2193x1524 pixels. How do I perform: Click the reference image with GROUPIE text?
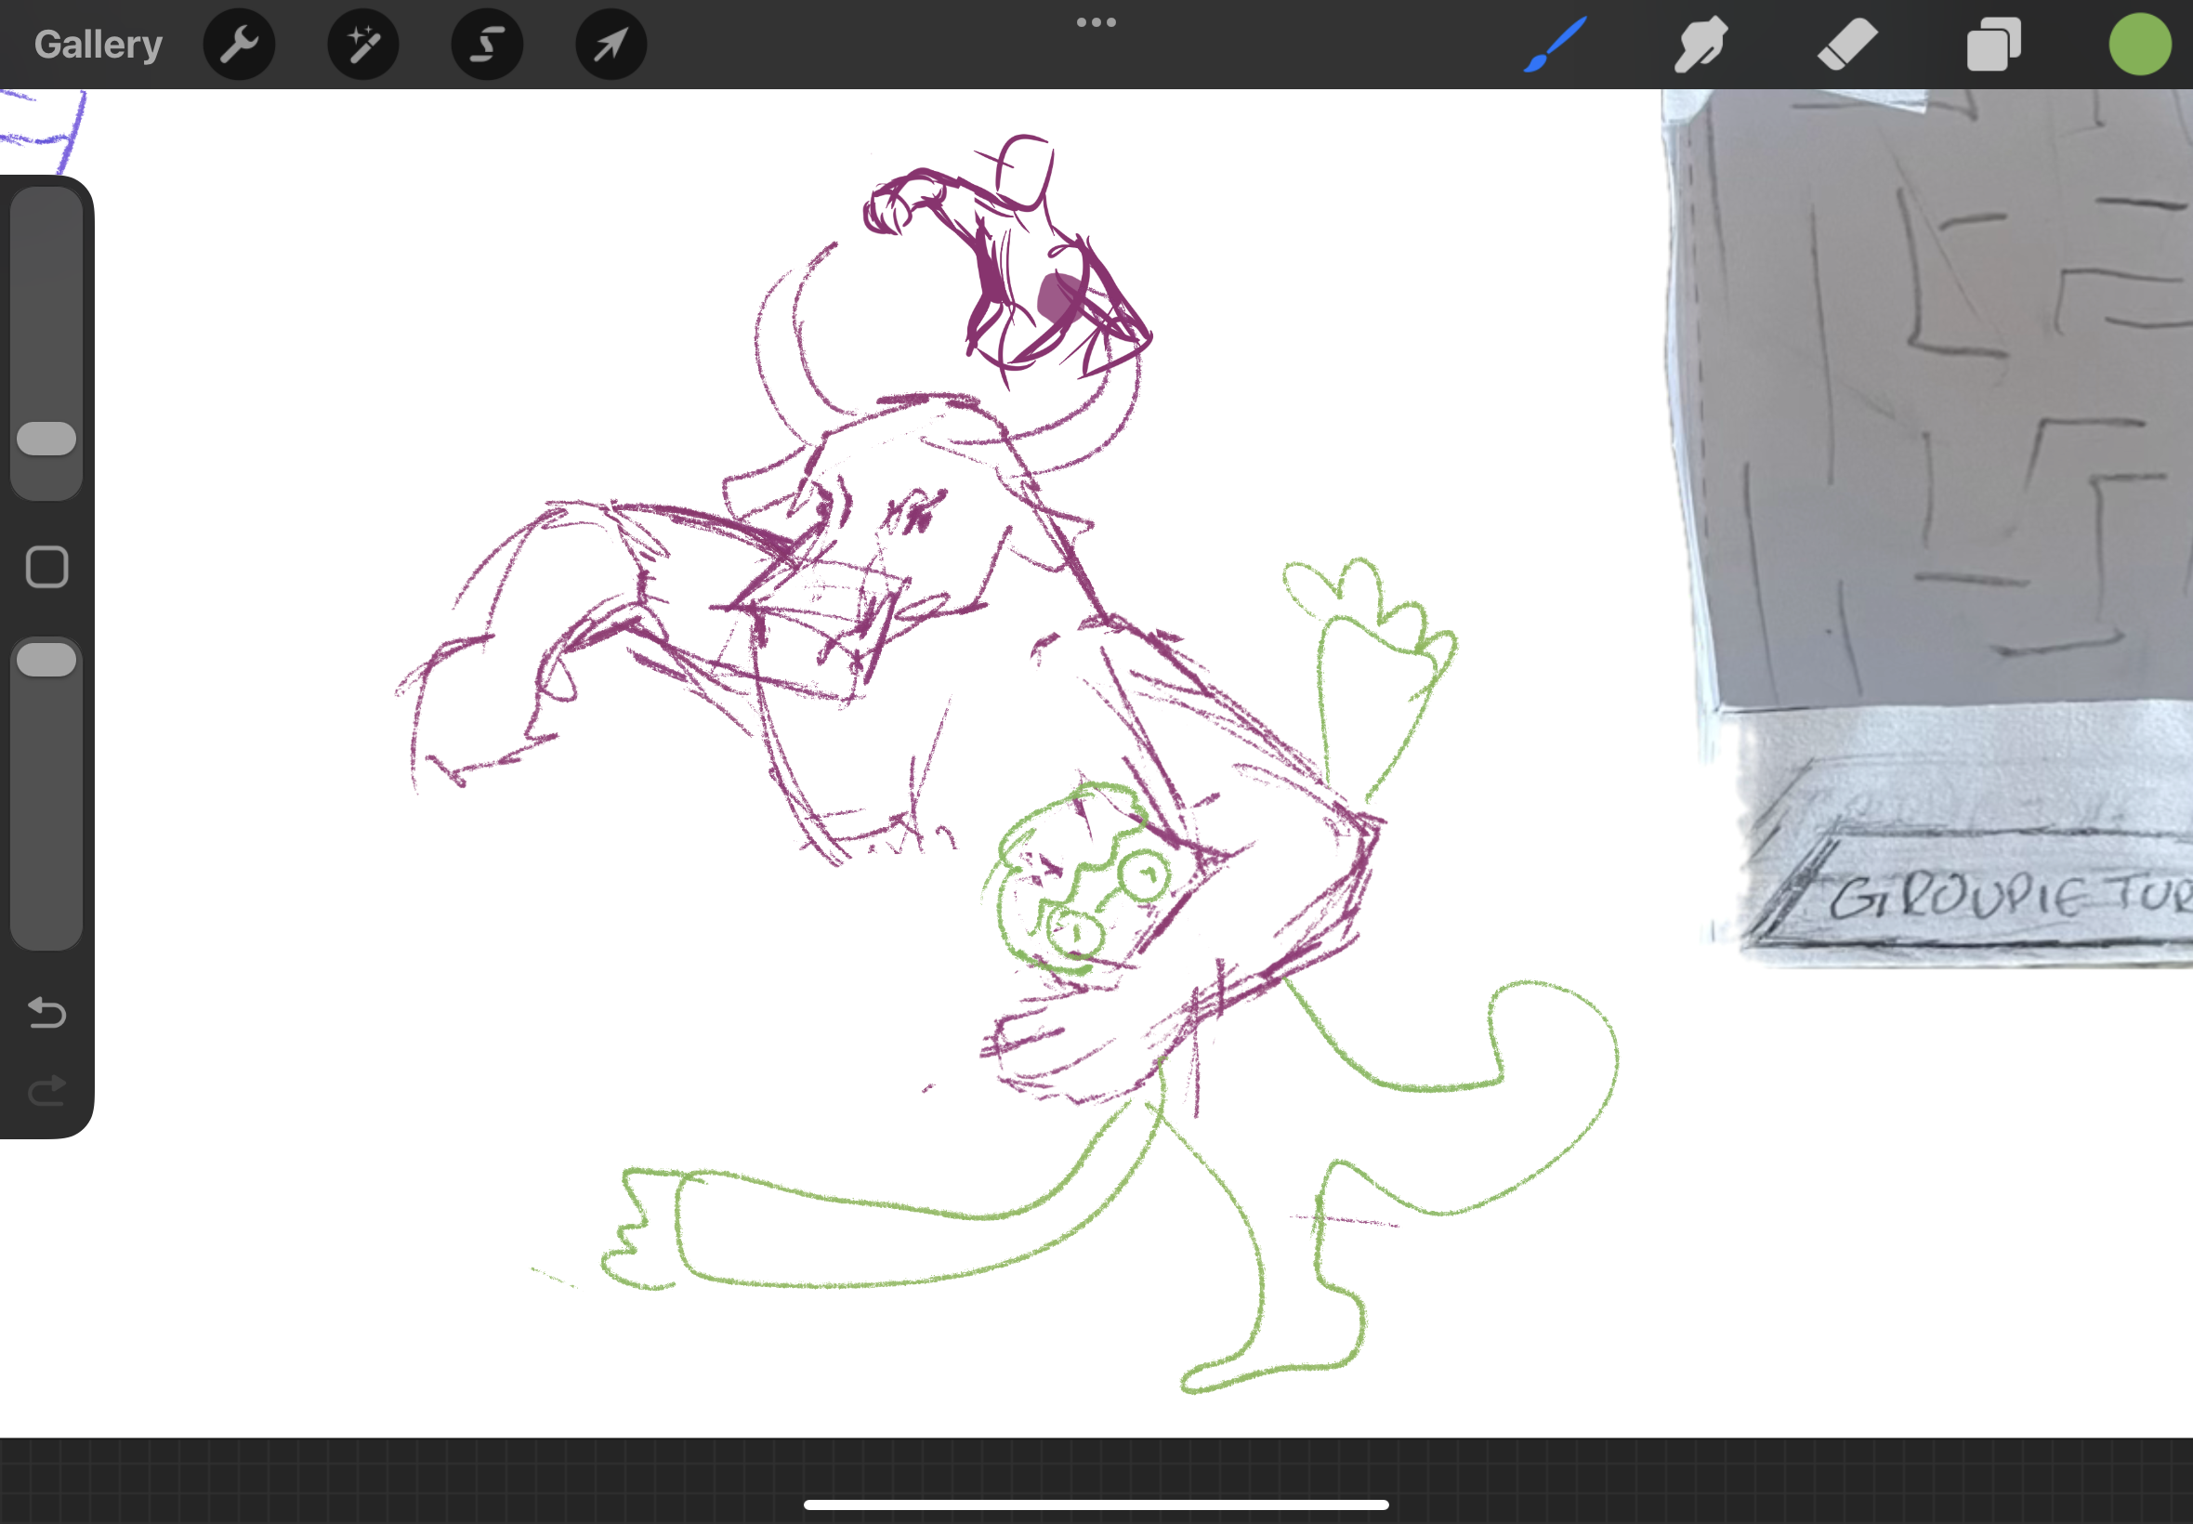coord(1926,528)
